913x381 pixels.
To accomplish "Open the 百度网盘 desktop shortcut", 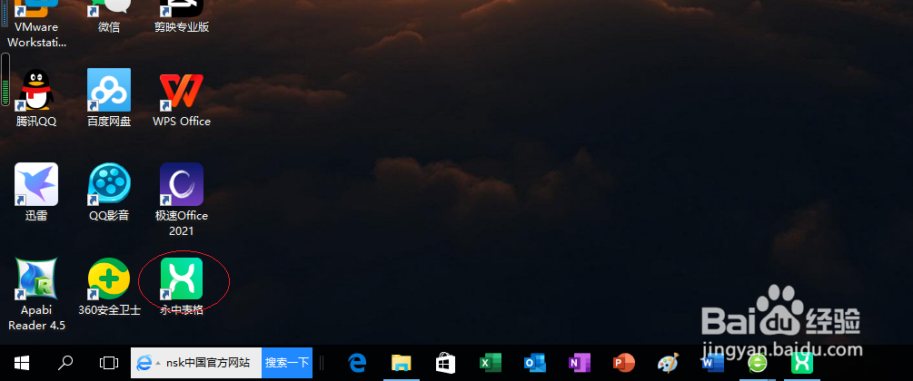I will pyautogui.click(x=109, y=98).
